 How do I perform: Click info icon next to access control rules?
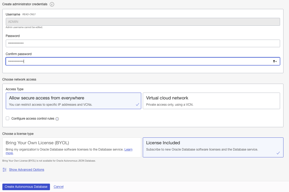click(57, 119)
